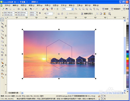Select the Fill bucket tool
Image resolution: width=130 pixels, height=101 pixels.
tap(2, 74)
